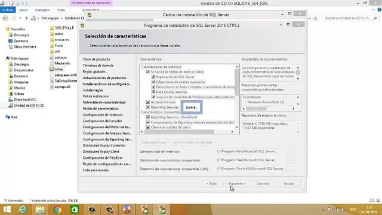
Task: Click the ESP language indicator in the tray
Action: (x=353, y=210)
